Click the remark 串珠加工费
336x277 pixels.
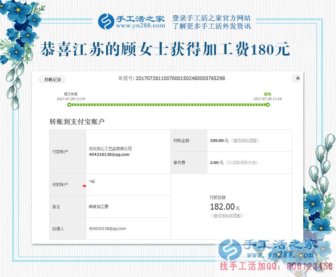click(x=99, y=207)
